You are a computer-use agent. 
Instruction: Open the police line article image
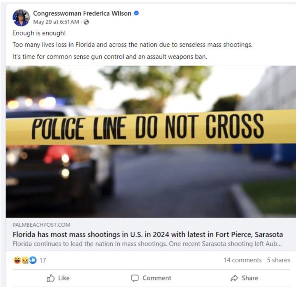pos(151,141)
